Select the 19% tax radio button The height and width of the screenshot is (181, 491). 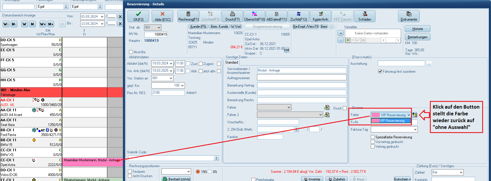tap(198, 172)
